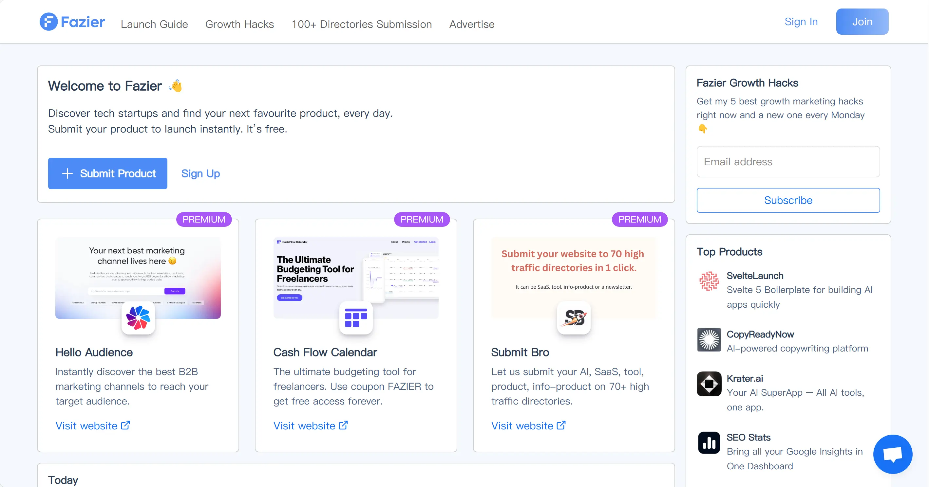This screenshot has height=487, width=929.
Task: Click the Fazier wordmark text
Action: coord(83,22)
